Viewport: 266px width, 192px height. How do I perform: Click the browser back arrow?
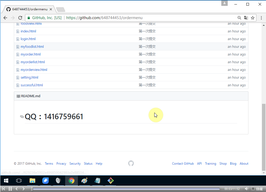point(5,18)
